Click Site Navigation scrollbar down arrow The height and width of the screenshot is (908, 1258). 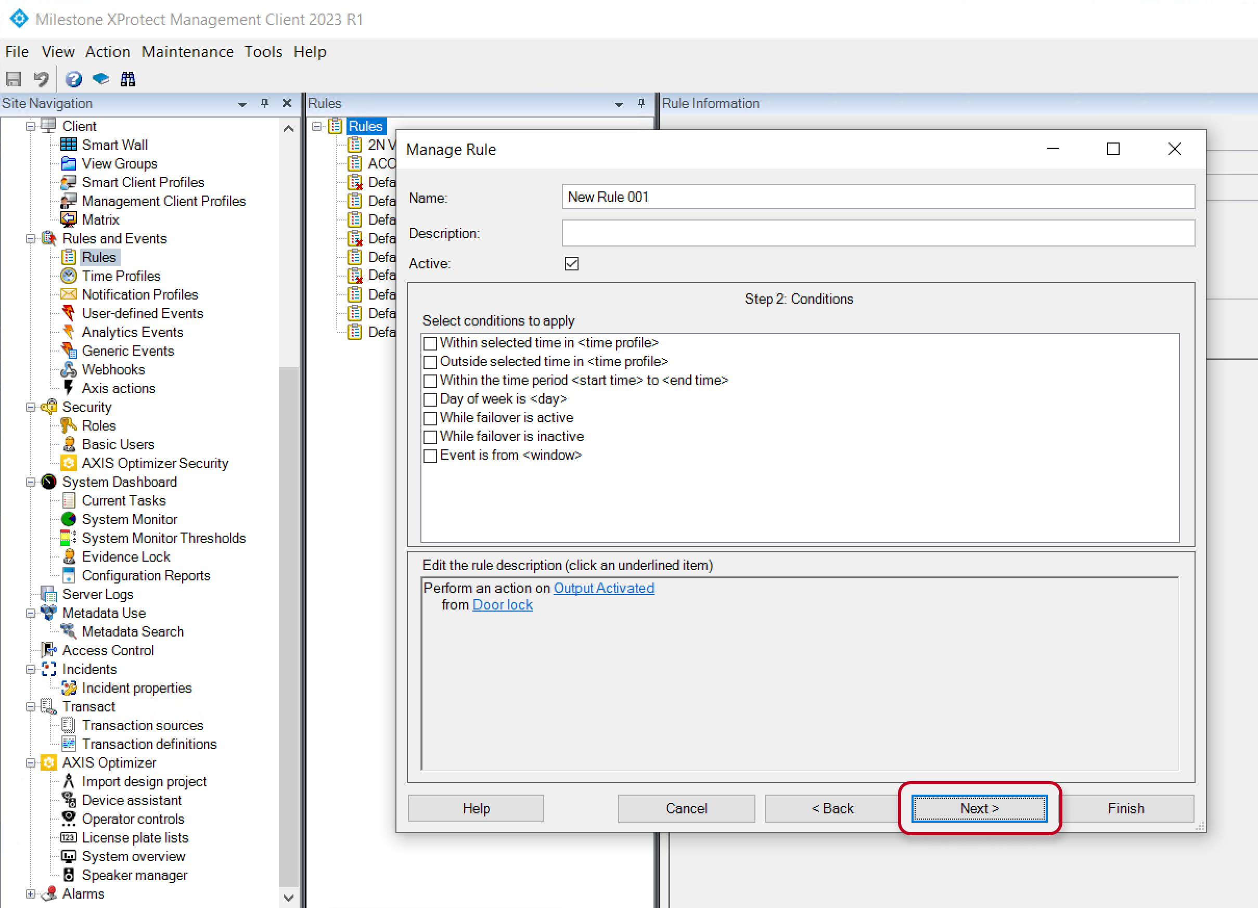(288, 897)
